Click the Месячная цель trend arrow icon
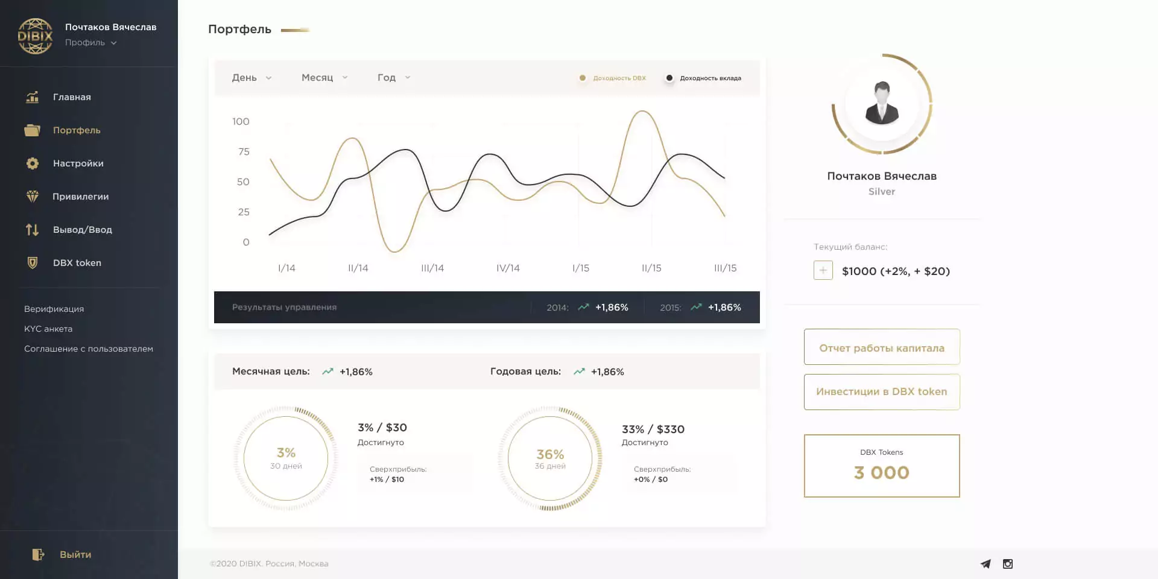Screen dimensions: 1158x579 327,372
